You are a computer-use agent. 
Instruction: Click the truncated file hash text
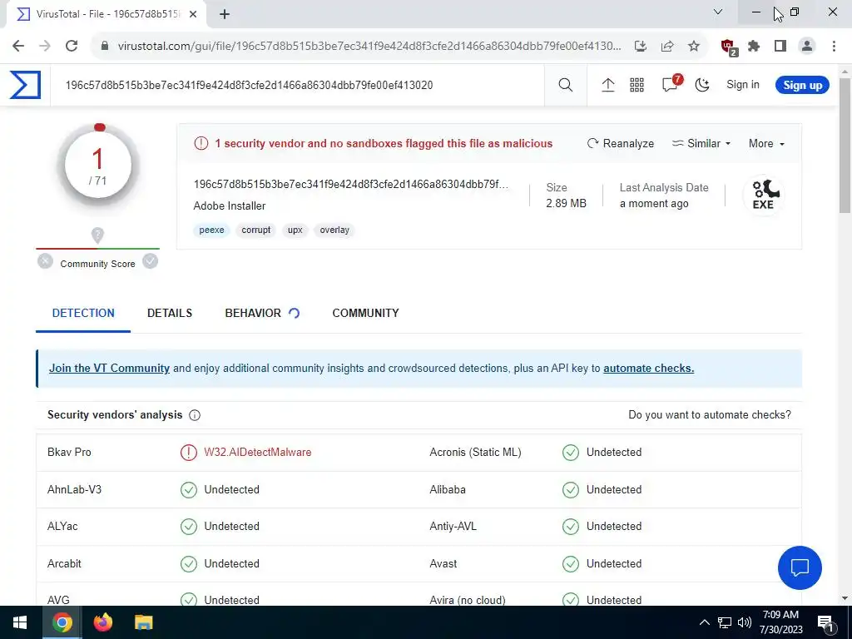click(x=351, y=184)
